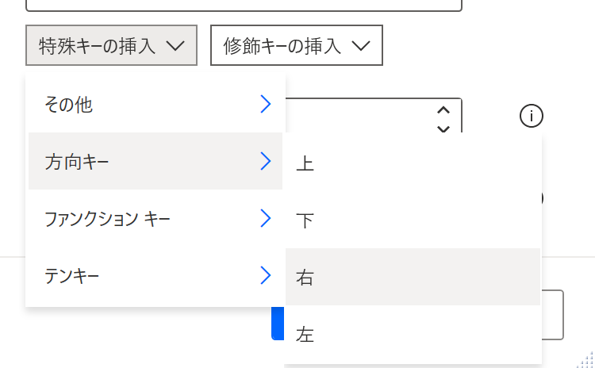Open the ファンクション キー submenu
Image resolution: width=595 pixels, height=368 pixels.
pyautogui.click(x=155, y=218)
